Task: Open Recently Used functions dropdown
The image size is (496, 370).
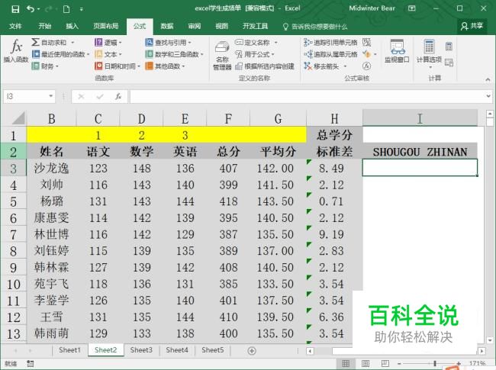Action: [x=61, y=54]
